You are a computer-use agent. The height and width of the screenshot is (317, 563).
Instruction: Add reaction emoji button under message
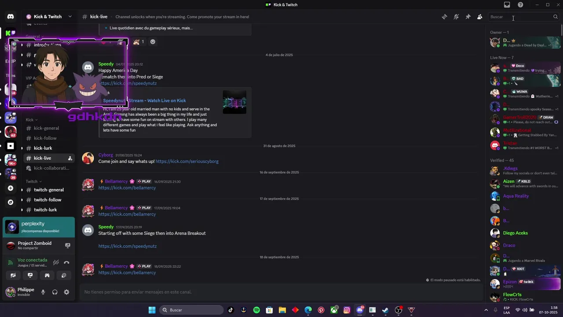(x=153, y=42)
